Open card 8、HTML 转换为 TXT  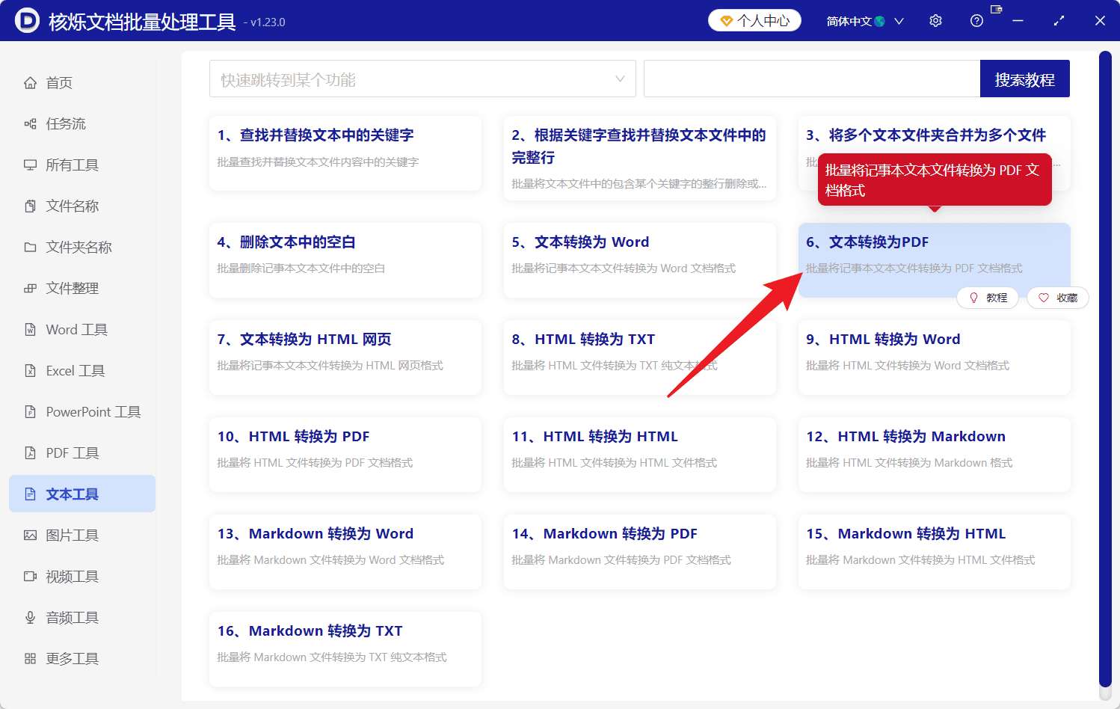(640, 357)
